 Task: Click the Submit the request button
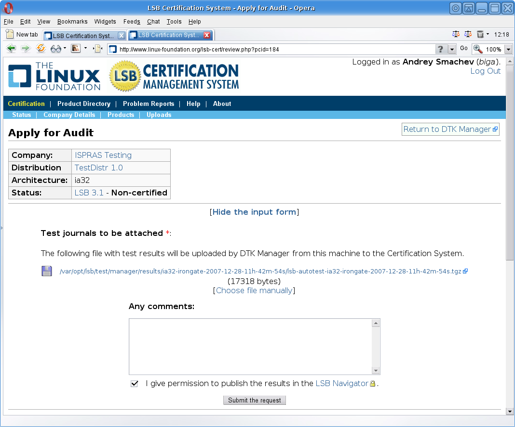(255, 400)
